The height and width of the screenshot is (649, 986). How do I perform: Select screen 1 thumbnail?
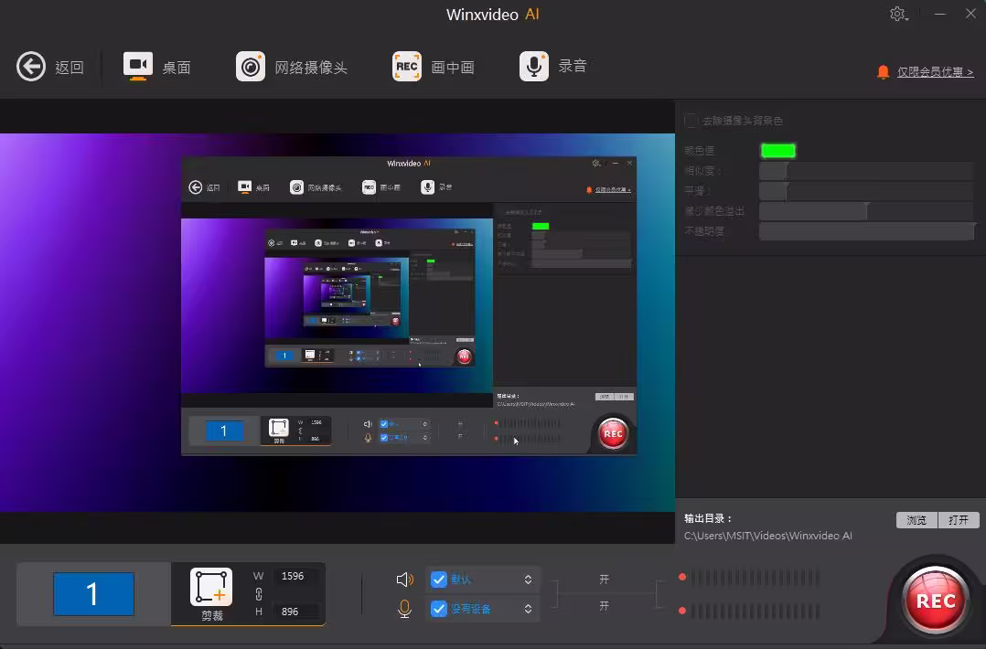tap(93, 594)
